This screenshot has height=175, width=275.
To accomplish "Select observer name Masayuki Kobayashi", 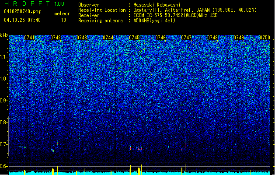I will [x=157, y=5].
